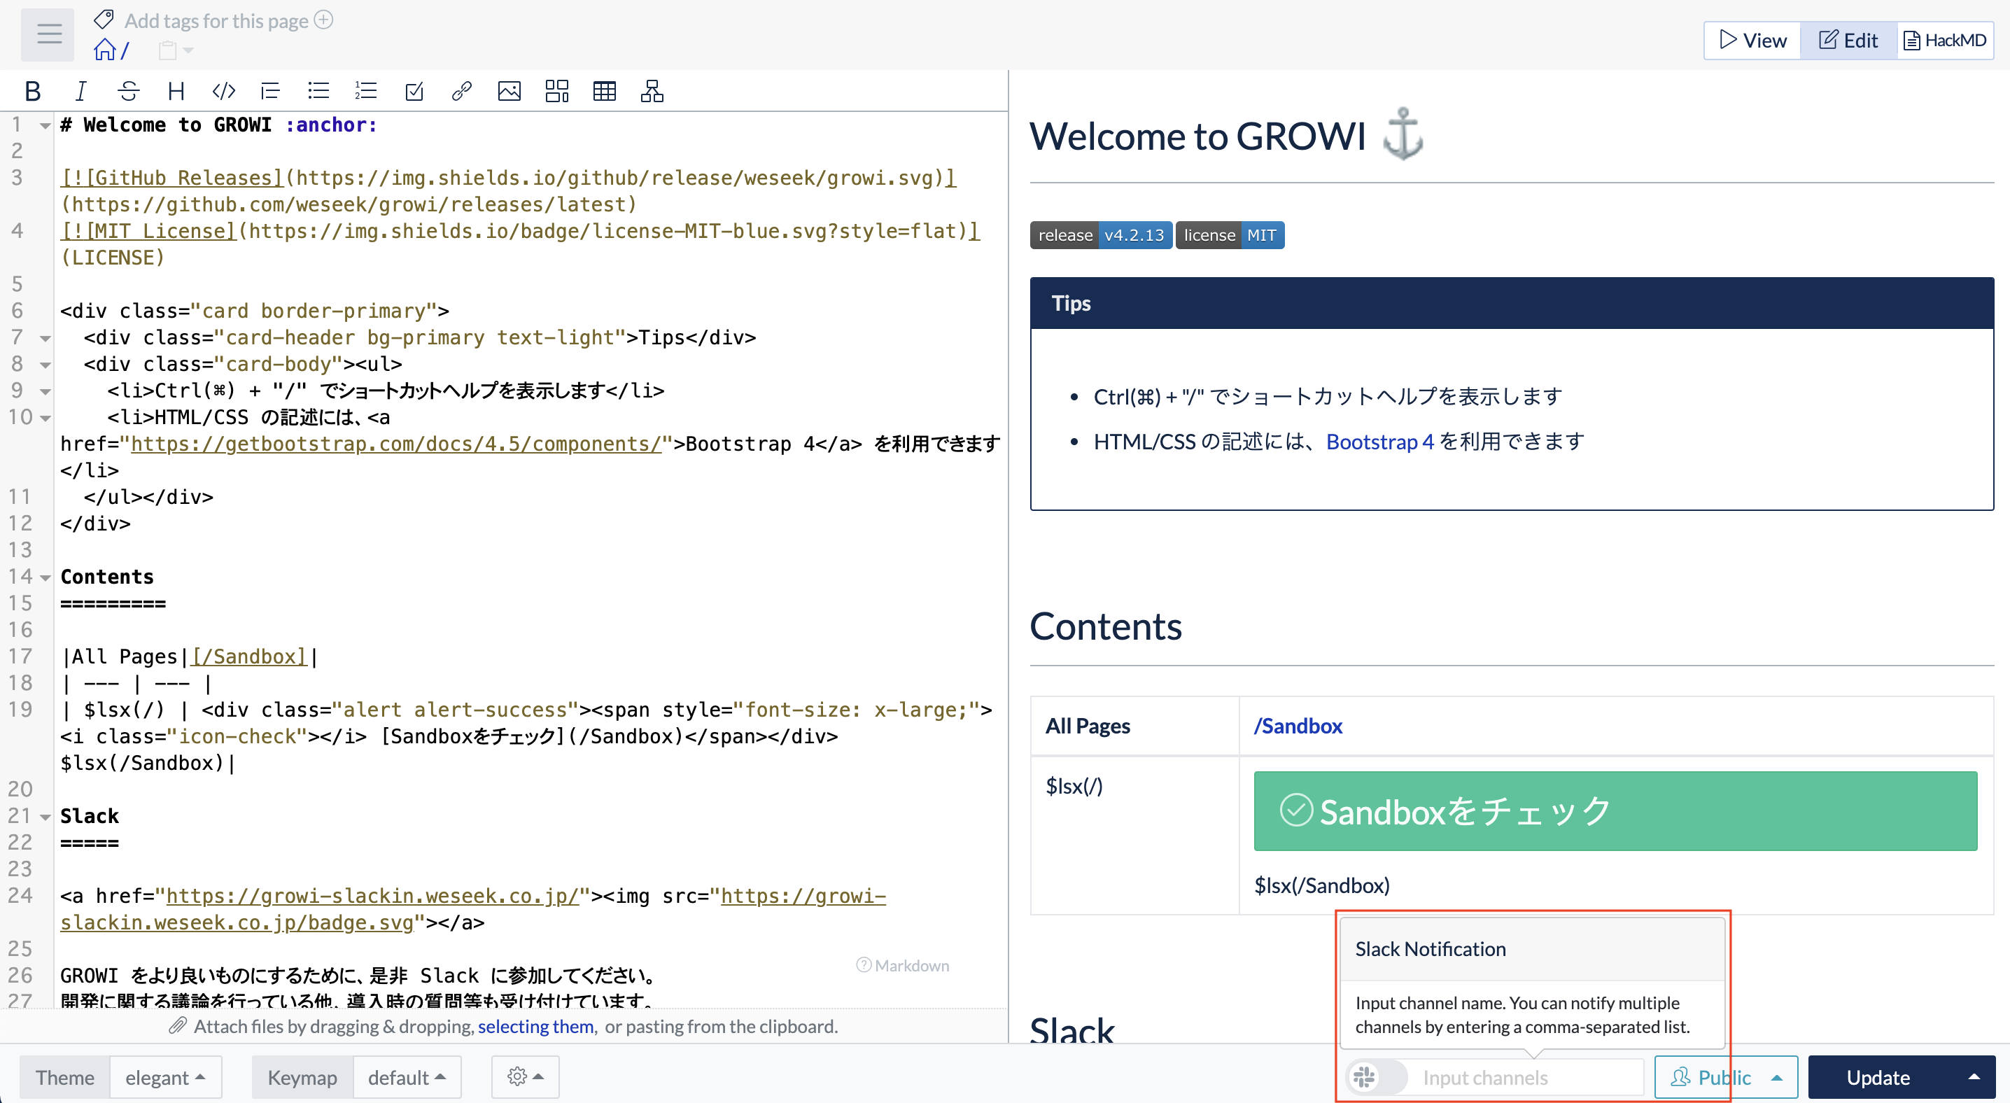Click the 'selecting them' file link
The width and height of the screenshot is (2010, 1103).
tap(535, 1027)
